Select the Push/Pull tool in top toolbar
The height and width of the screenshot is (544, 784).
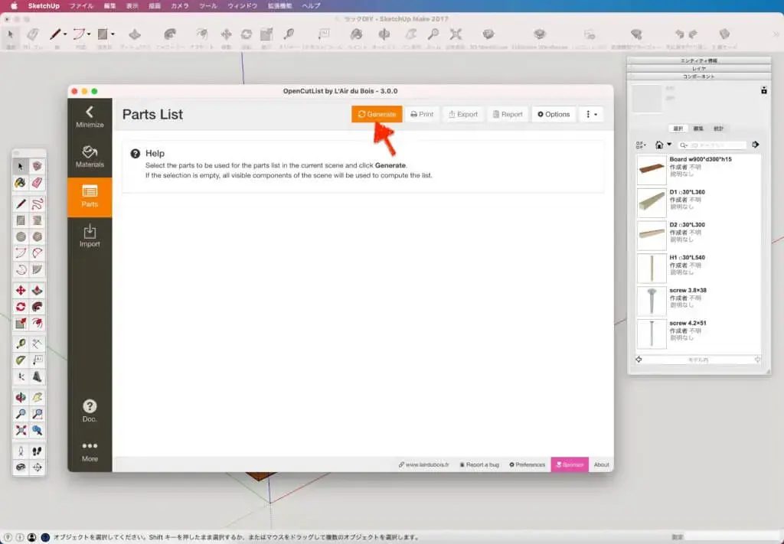pos(135,34)
